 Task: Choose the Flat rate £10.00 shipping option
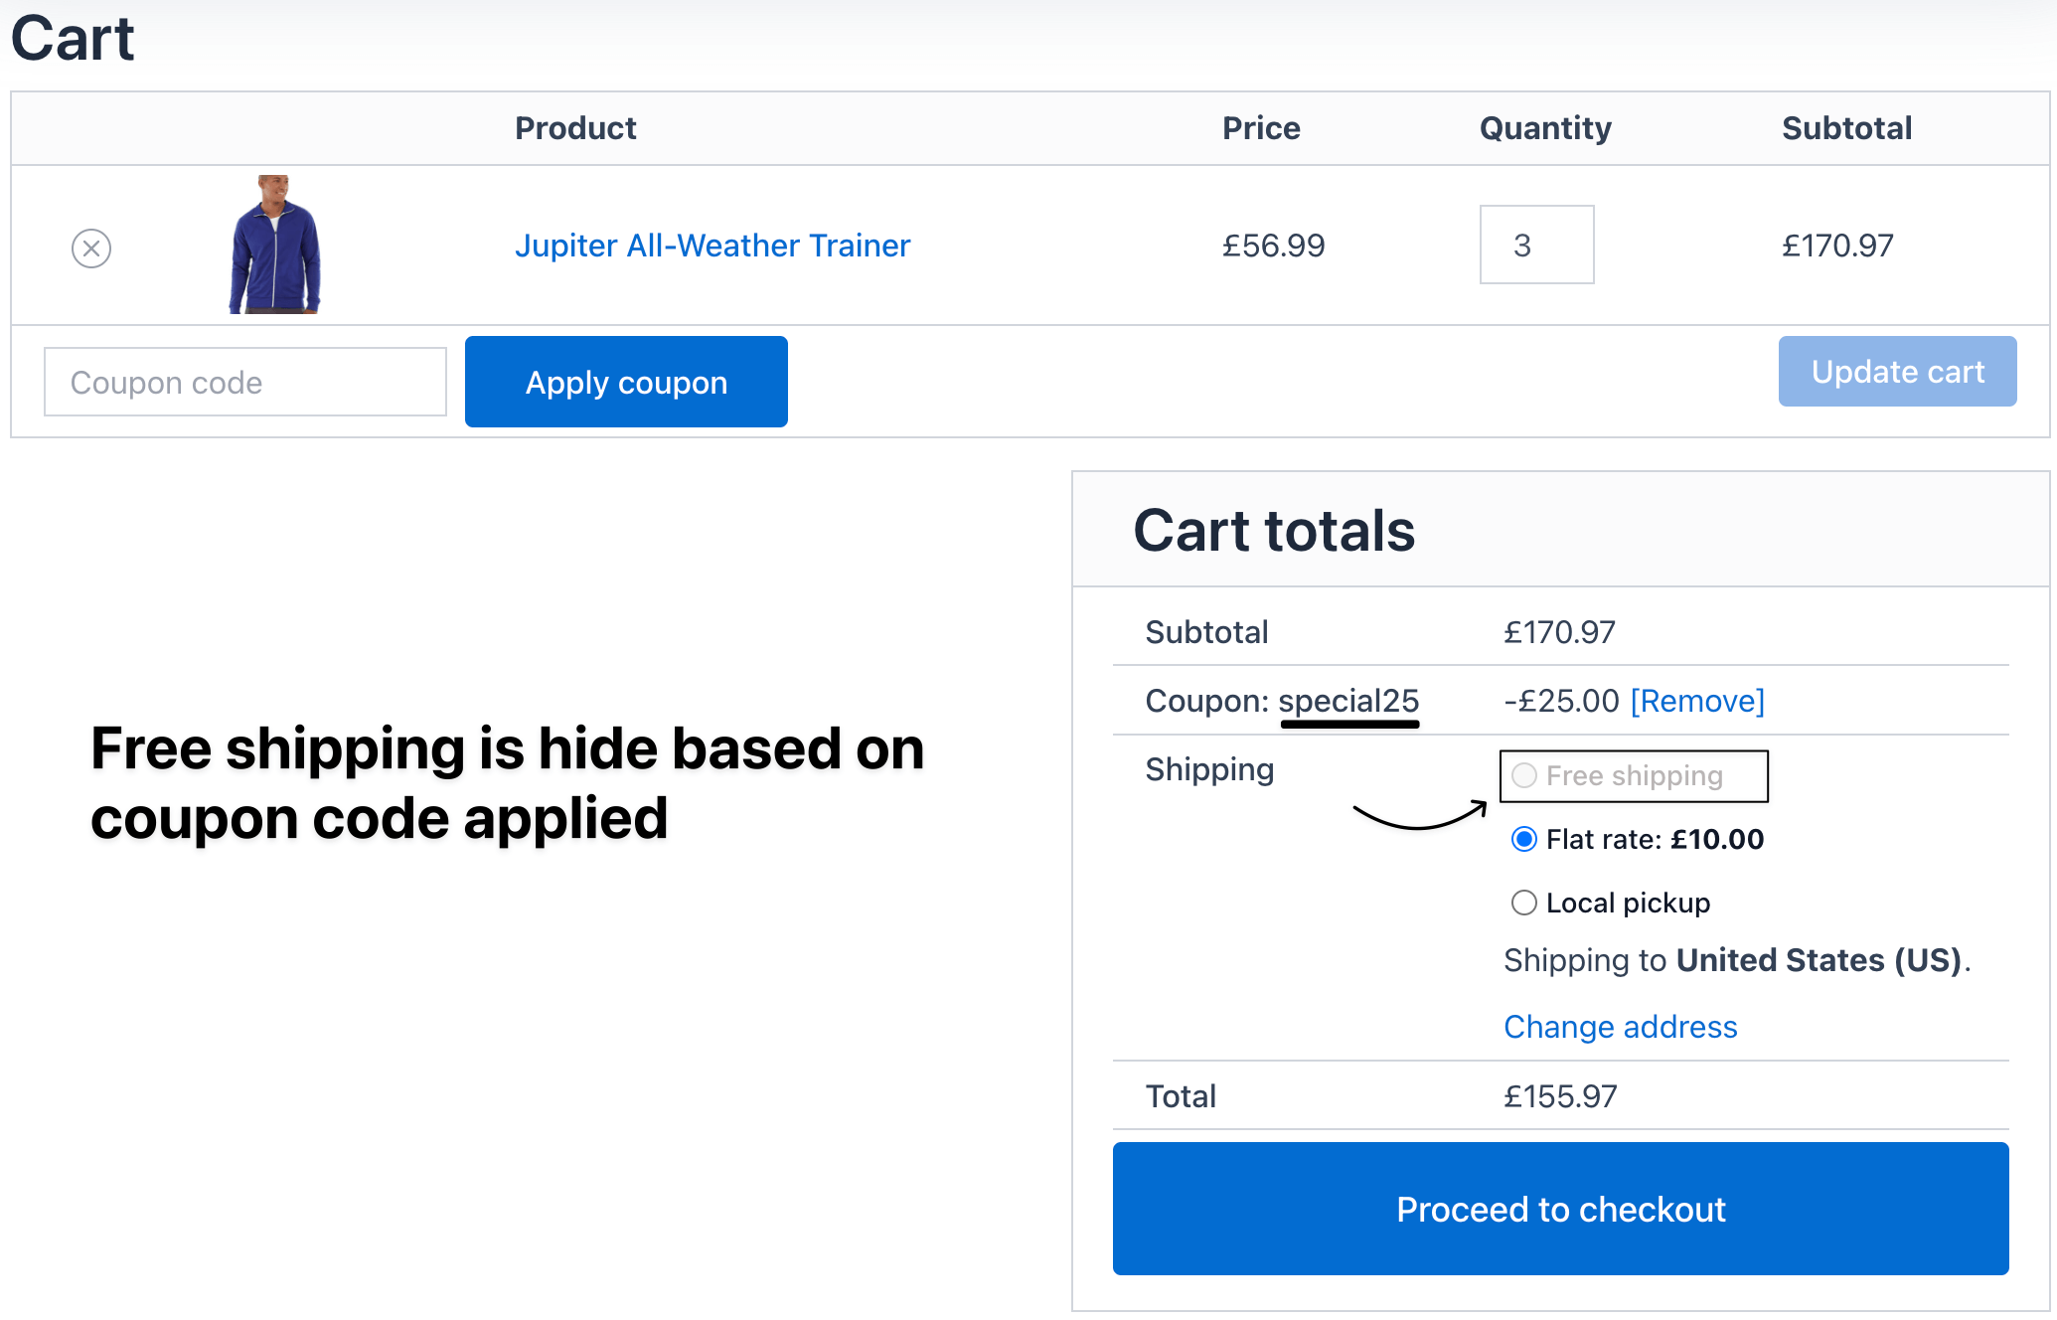pos(1524,839)
